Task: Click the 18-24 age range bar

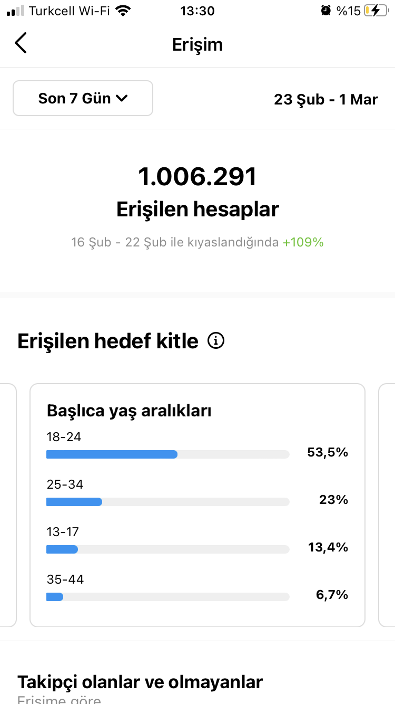Action: (x=168, y=454)
